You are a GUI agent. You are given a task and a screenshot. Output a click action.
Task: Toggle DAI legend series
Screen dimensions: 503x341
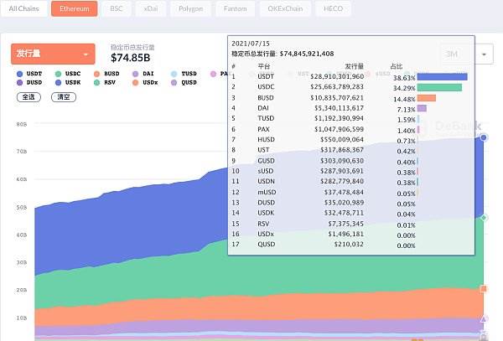(x=143, y=74)
